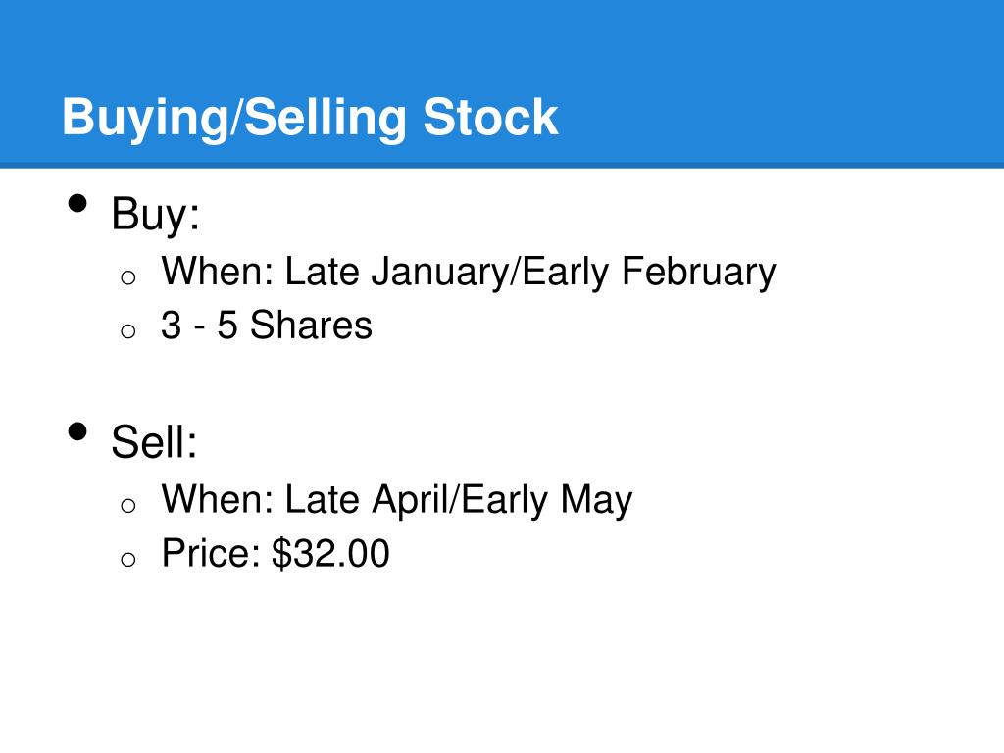Screen dimensions: 1004x753
Task: Click hollow bullet next to Price line
Action: click(128, 559)
